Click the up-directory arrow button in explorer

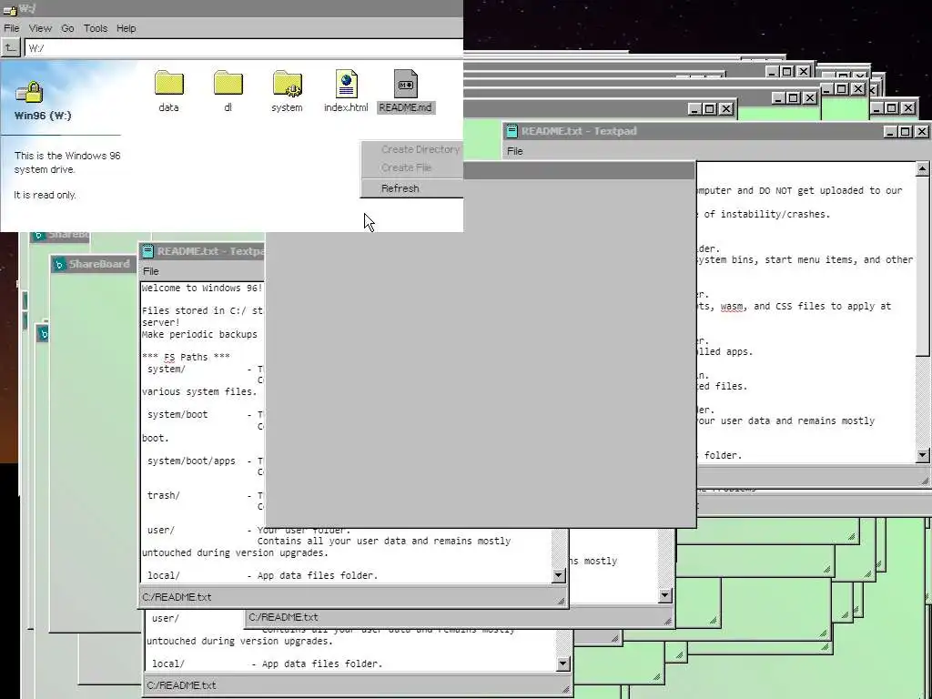10,47
